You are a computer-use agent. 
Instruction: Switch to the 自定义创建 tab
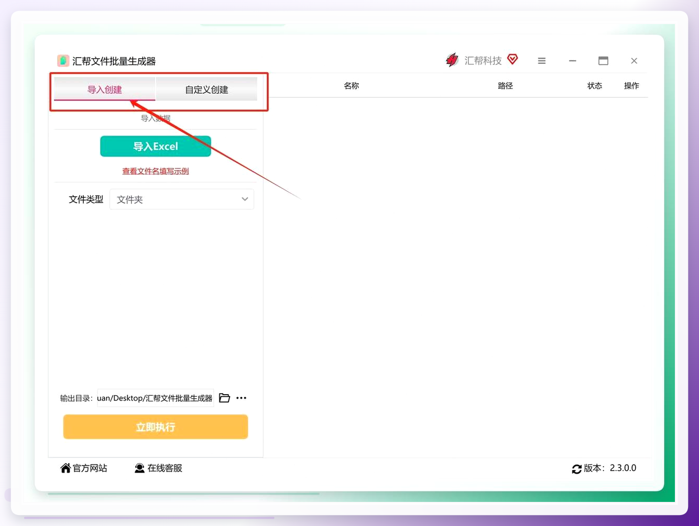click(206, 89)
